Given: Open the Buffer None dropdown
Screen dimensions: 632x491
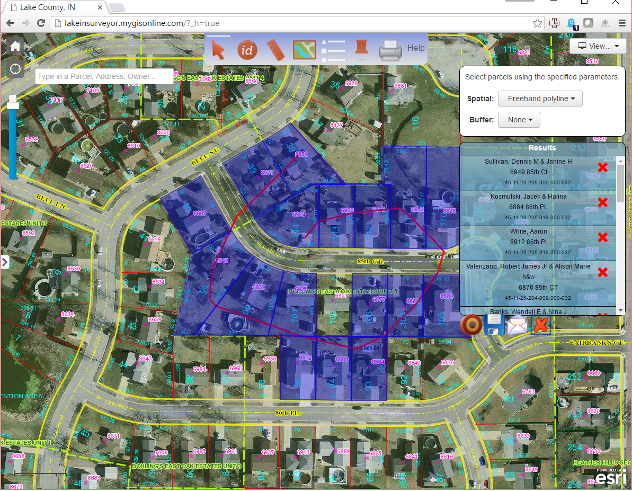Looking at the screenshot, I should (519, 120).
